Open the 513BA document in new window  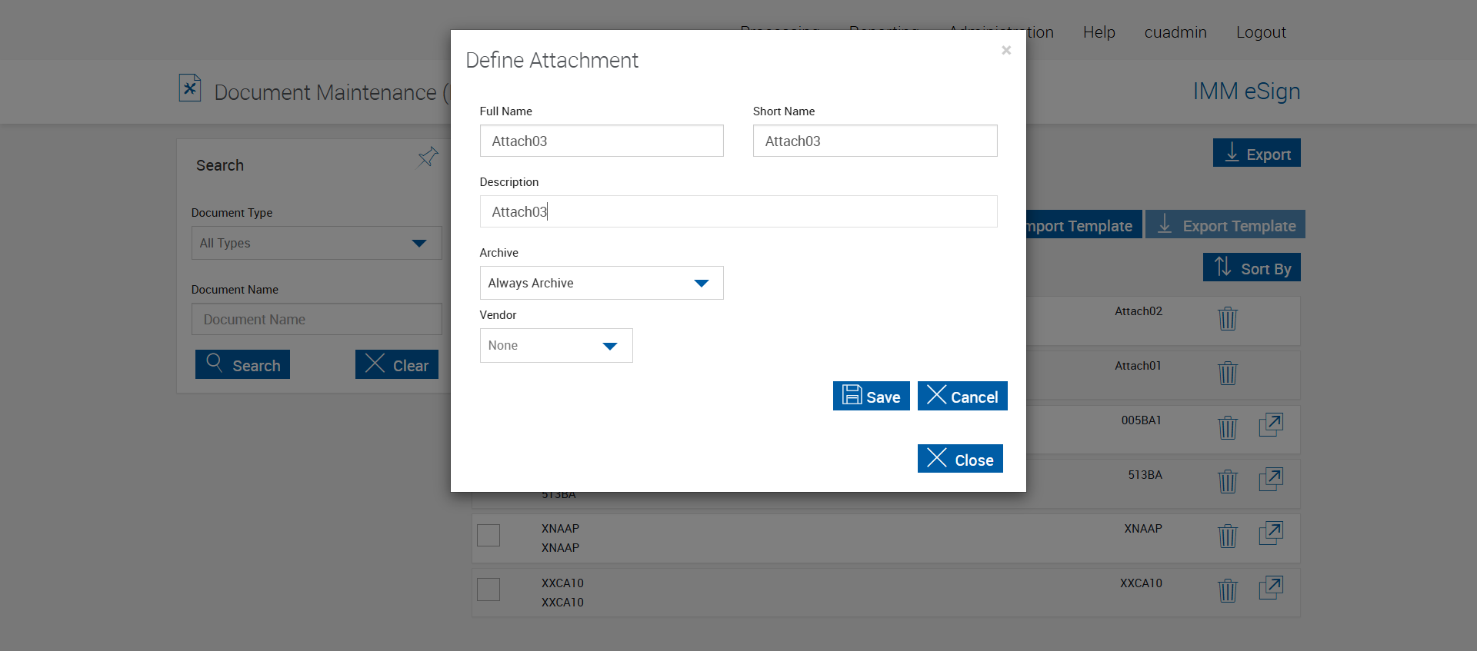point(1271,480)
